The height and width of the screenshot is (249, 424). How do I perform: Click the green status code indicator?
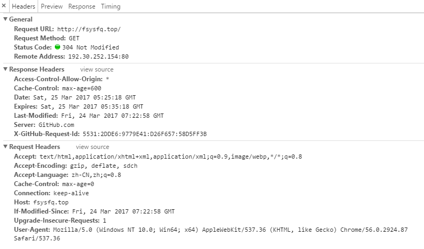(58, 47)
